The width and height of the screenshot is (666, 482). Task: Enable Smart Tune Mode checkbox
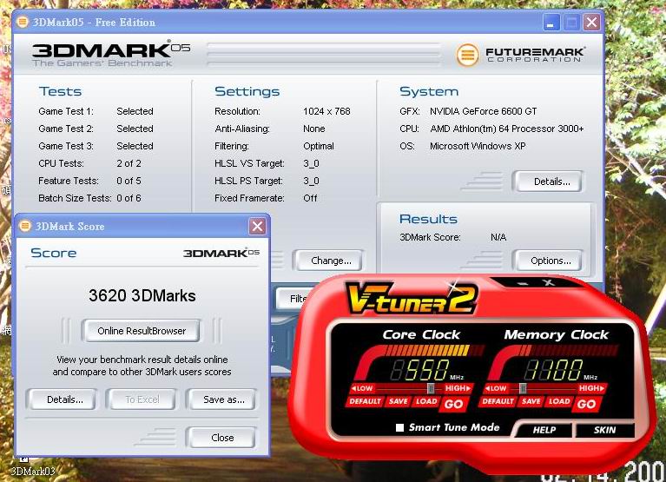click(x=399, y=427)
